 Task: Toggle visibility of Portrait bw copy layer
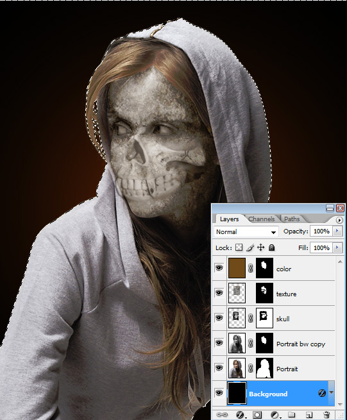coord(219,342)
